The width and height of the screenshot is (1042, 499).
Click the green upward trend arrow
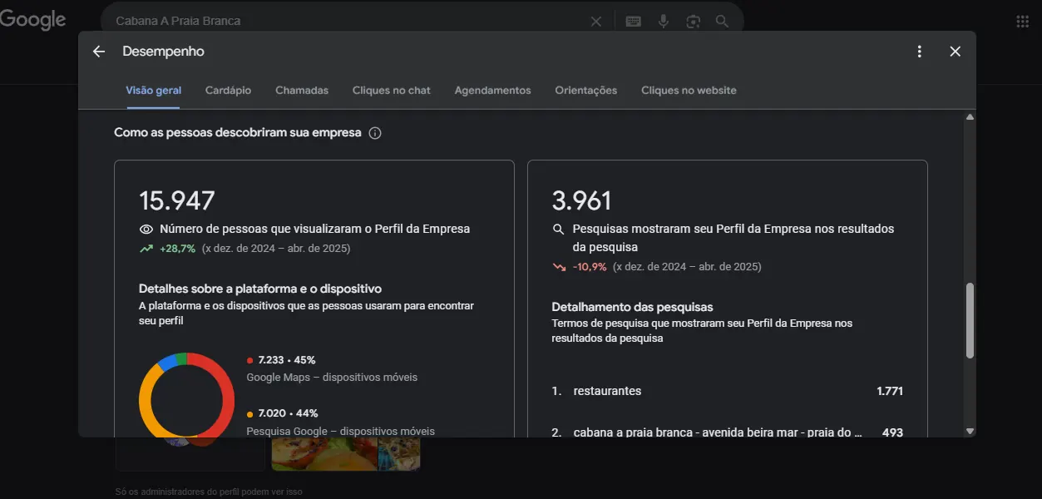146,249
